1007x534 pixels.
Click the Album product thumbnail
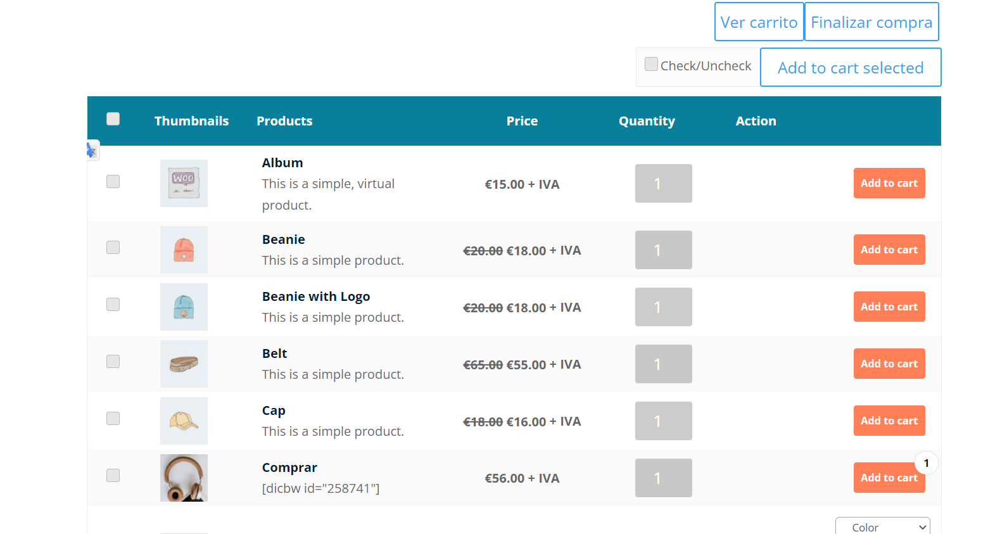pos(184,183)
